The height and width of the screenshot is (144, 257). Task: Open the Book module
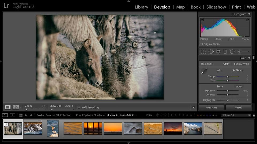click(x=195, y=7)
